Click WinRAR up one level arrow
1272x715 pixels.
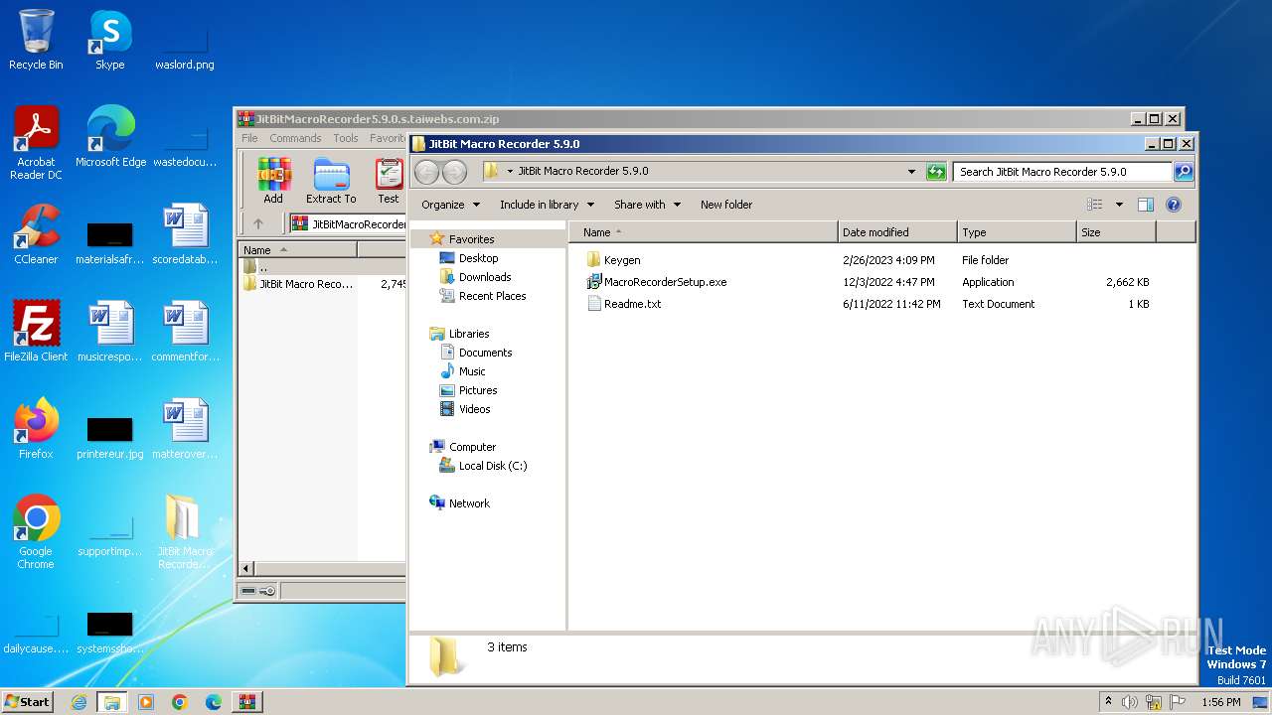[258, 224]
